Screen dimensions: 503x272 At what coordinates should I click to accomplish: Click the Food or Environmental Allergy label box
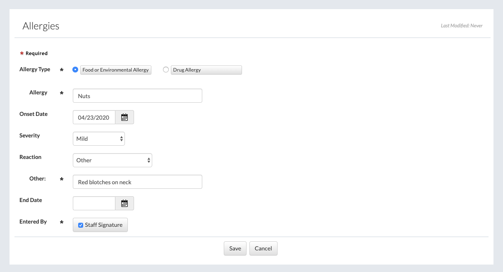click(116, 70)
